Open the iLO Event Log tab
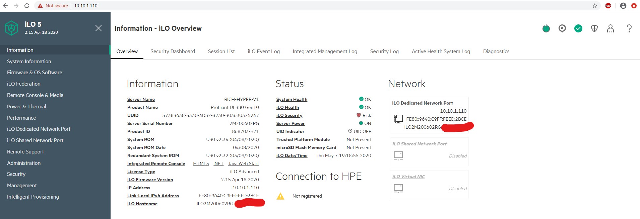This screenshot has width=640, height=219. pos(264,51)
